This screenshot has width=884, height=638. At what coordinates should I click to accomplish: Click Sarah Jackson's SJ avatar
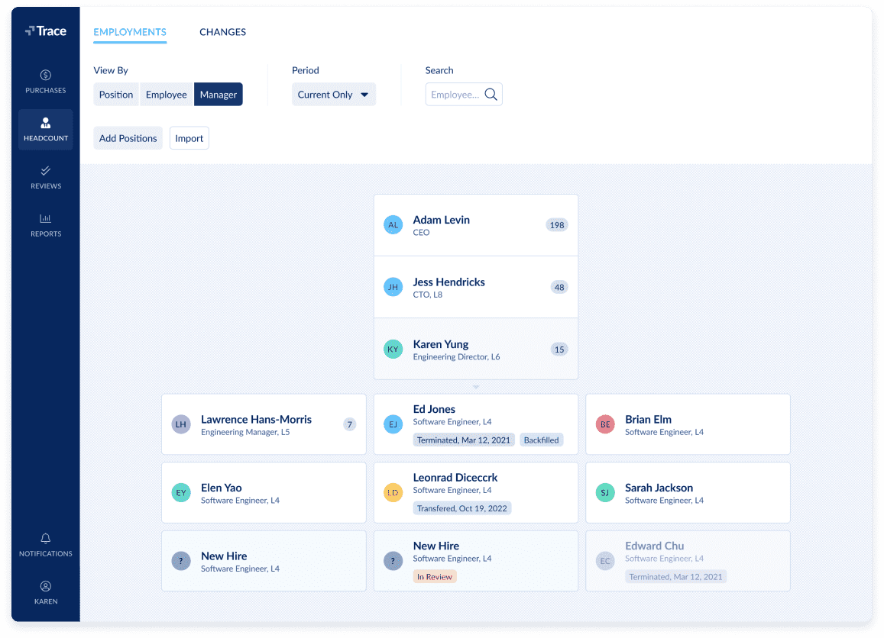(x=605, y=493)
